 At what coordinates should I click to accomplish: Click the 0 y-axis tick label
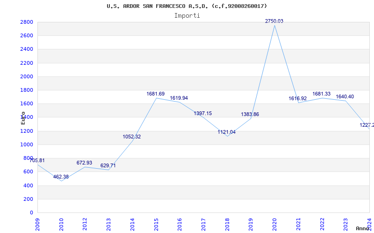tap(31, 212)
